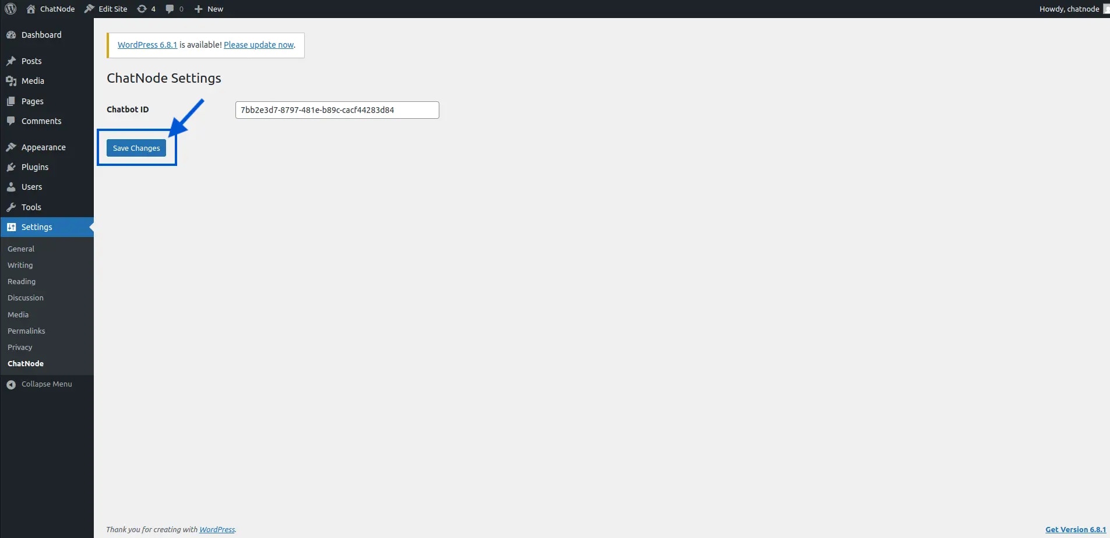Screen dimensions: 1110x538
Task: Click the ChatNode site name
Action: pos(58,9)
